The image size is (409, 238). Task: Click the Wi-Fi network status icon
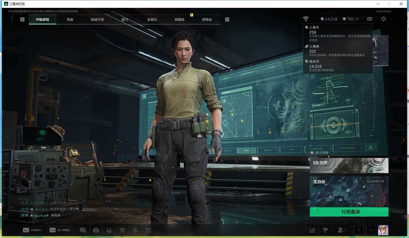pos(306,19)
